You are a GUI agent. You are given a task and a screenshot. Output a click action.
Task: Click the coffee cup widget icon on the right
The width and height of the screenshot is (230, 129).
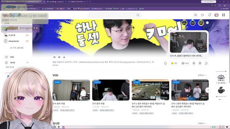click(221, 90)
